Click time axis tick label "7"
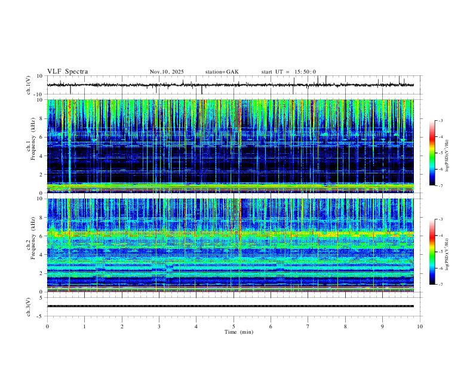473x366 pixels. (308, 327)
